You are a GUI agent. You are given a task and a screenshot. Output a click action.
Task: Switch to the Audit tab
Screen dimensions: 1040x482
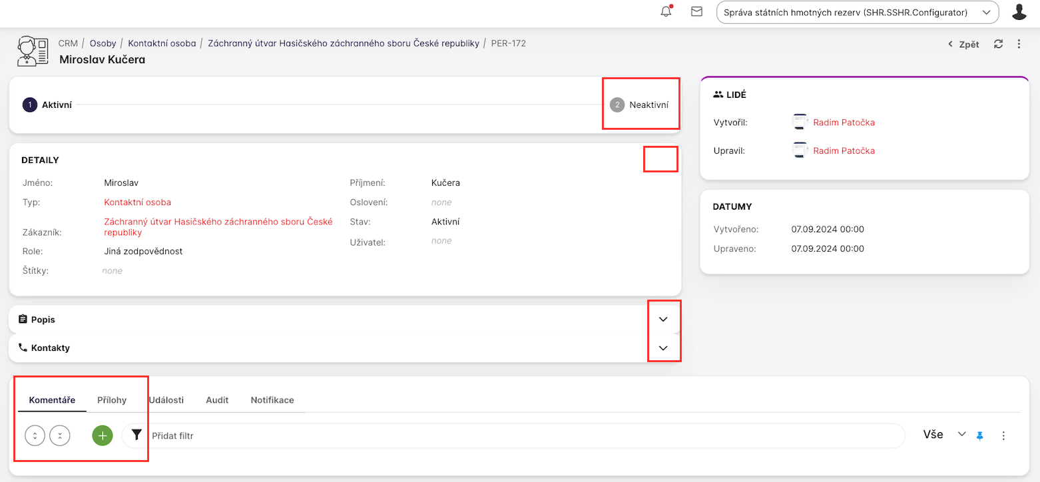click(217, 400)
